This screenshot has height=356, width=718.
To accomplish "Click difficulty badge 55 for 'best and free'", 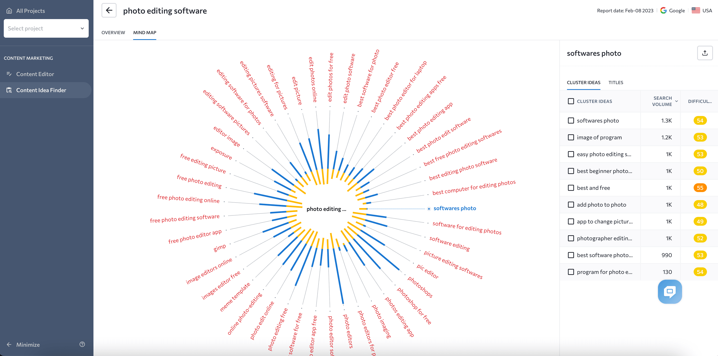I will coord(700,188).
